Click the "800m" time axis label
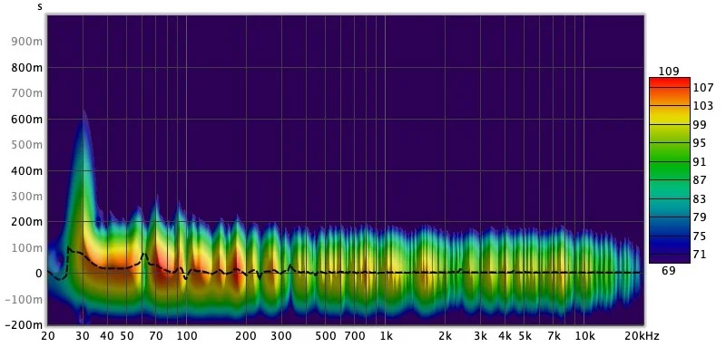 tap(27, 68)
